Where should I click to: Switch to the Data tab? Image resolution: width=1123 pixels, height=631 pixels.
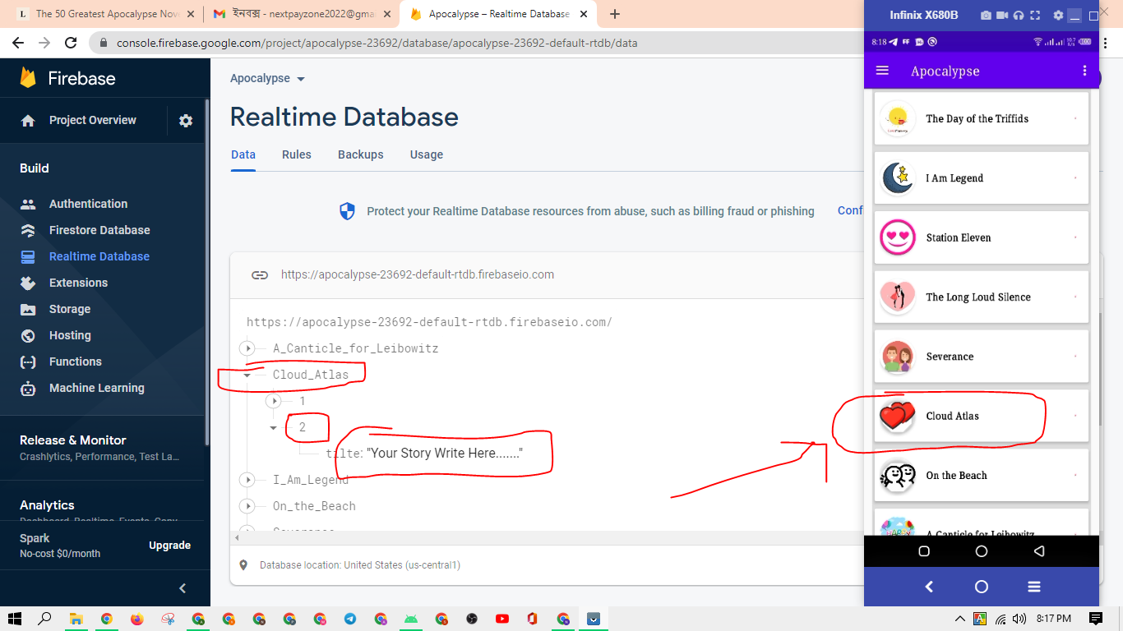coord(243,154)
